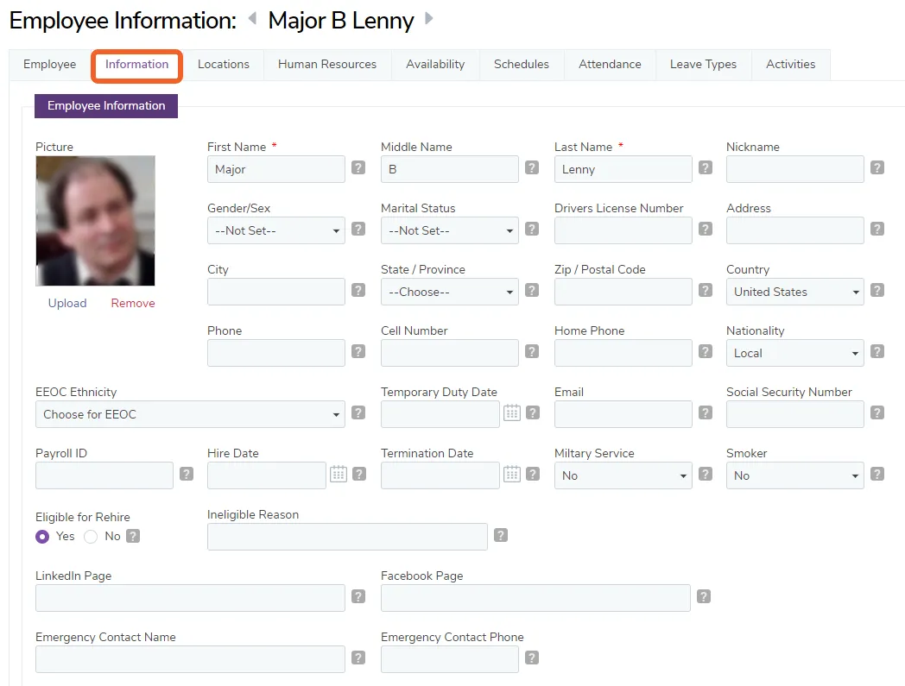The width and height of the screenshot is (905, 686).
Task: Focus the Email input field
Action: [623, 414]
